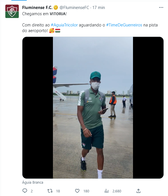This screenshot has height=196, width=168.
Task: Open the three-dot more options menu
Action: (161, 8)
